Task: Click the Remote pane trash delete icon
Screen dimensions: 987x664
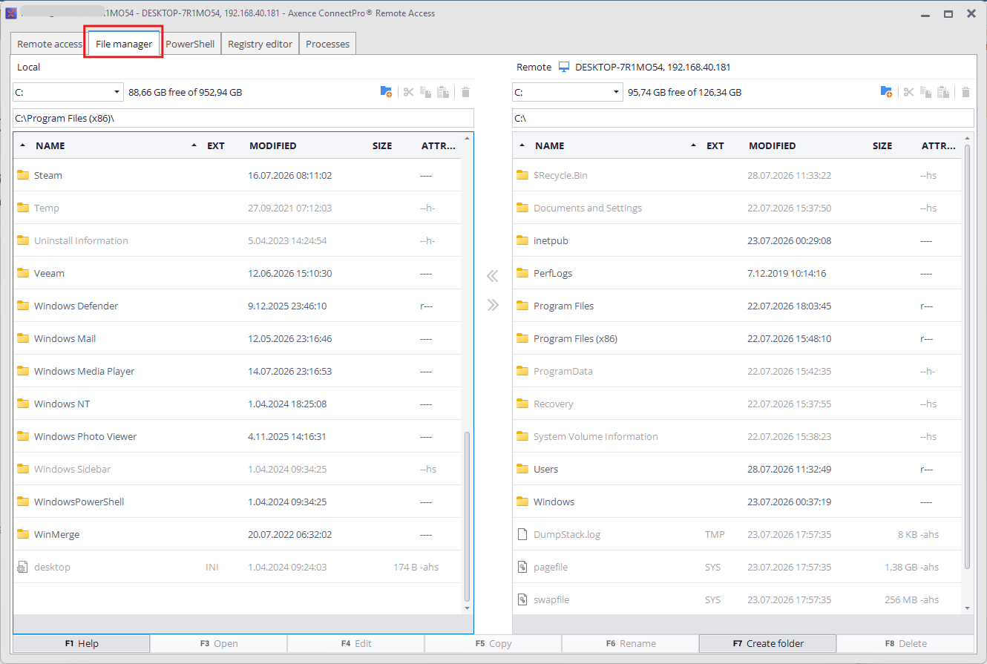Action: (966, 92)
